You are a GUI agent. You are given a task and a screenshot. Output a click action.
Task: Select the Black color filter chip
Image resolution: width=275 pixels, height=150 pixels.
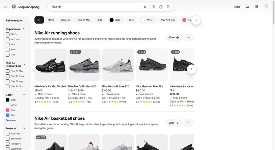coord(115,20)
